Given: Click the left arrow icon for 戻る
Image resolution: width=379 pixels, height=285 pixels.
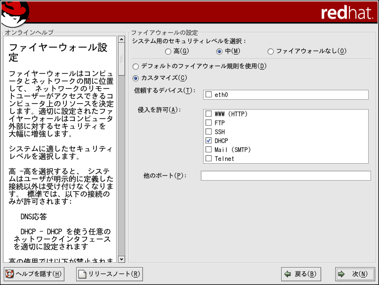Looking at the screenshot, I should coord(287,274).
